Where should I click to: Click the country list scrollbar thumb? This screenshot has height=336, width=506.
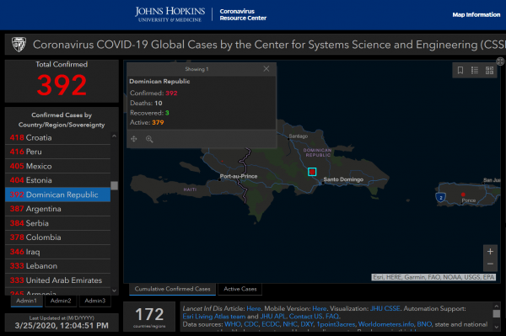(114, 185)
